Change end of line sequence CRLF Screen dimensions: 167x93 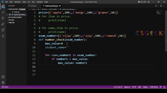point(140,87)
